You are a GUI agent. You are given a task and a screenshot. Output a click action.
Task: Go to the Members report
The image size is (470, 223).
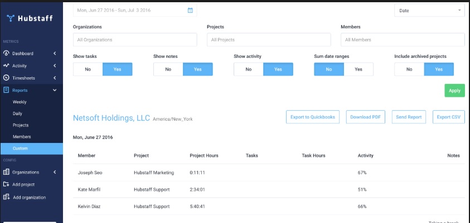[22, 137]
